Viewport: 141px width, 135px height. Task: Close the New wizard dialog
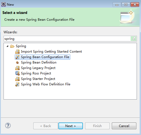[x=135, y=4]
